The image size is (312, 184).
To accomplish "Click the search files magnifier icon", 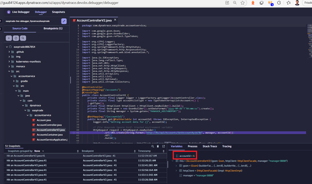I will tap(23, 38).
